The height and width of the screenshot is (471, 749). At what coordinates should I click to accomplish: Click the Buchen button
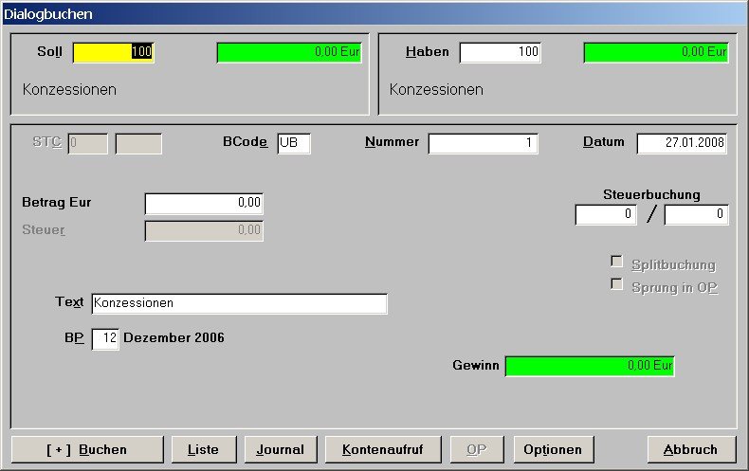(87, 449)
